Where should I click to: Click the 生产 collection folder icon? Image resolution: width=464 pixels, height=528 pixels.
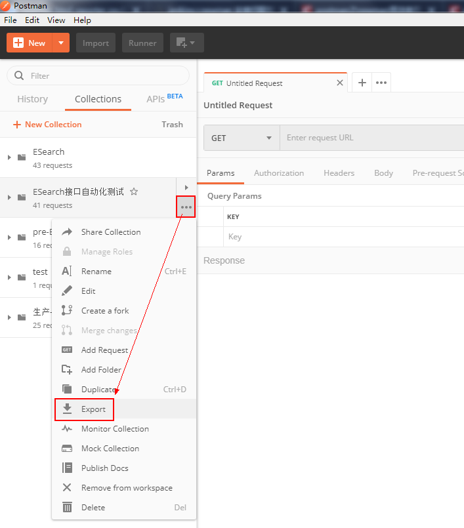22,317
